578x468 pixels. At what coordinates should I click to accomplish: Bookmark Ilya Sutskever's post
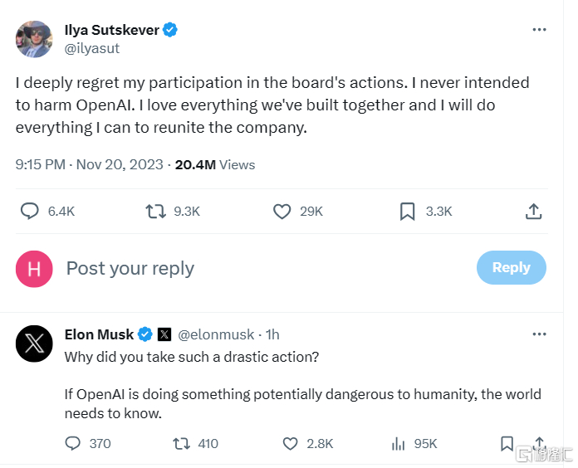pos(407,211)
